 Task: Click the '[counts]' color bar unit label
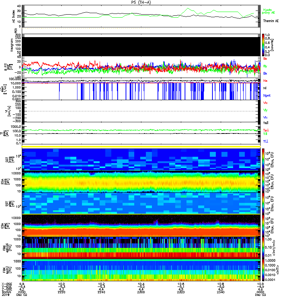click(x=272, y=45)
